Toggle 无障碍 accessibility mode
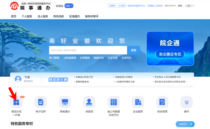This screenshot has width=210, height=129. tap(112, 5)
